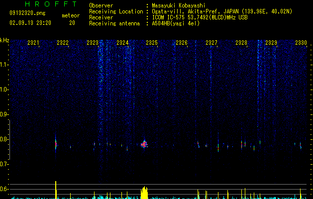This screenshot has width=313, height=199.
Task: Click the 2323 time marker
Action: point(93,43)
